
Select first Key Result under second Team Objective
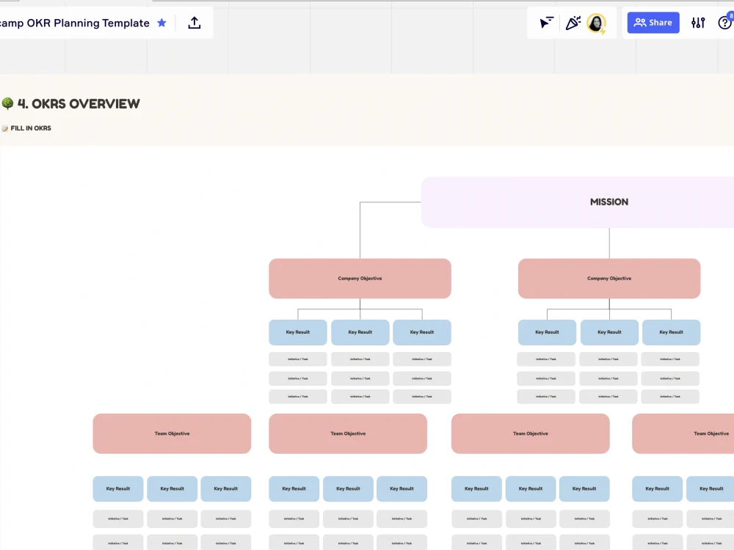coord(294,488)
